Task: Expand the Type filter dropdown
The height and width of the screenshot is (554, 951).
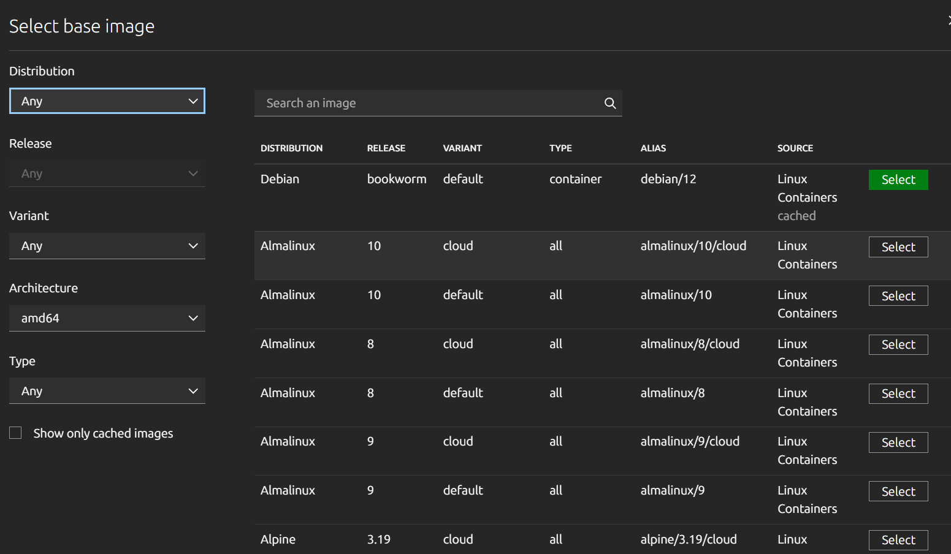Action: 107,391
